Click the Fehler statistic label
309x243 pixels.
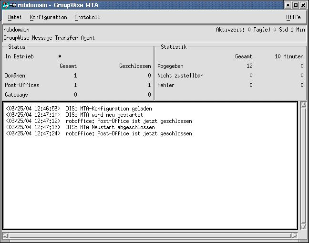point(166,85)
